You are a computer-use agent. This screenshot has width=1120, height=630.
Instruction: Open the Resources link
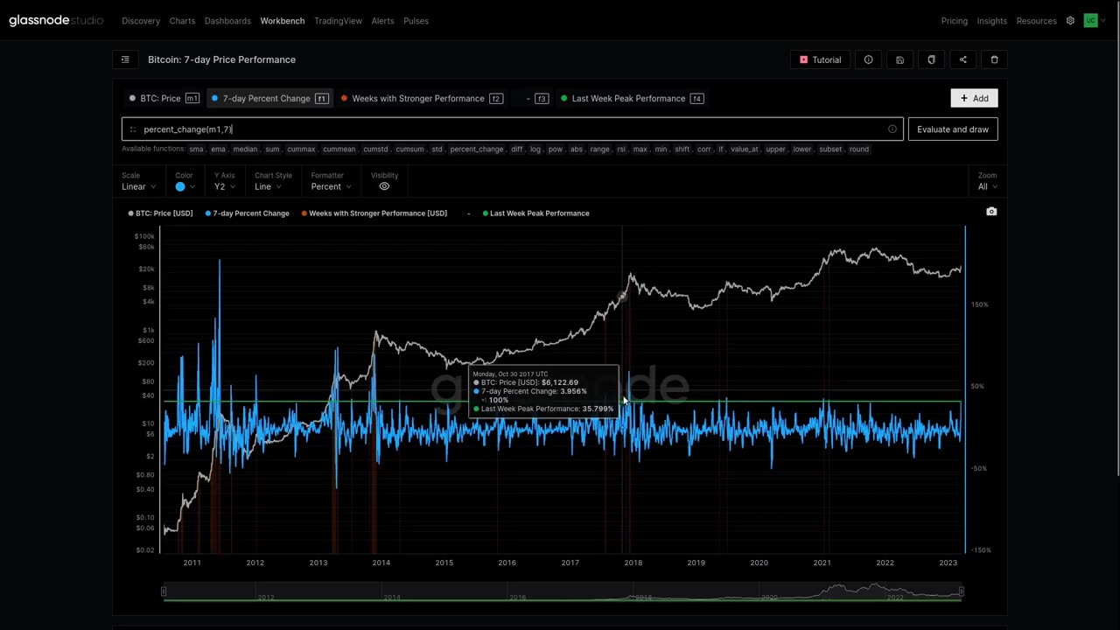point(1037,21)
